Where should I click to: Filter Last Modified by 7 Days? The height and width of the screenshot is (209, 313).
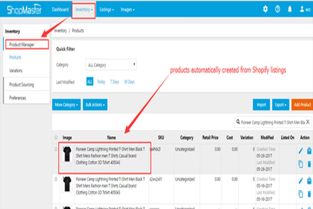pos(115,82)
